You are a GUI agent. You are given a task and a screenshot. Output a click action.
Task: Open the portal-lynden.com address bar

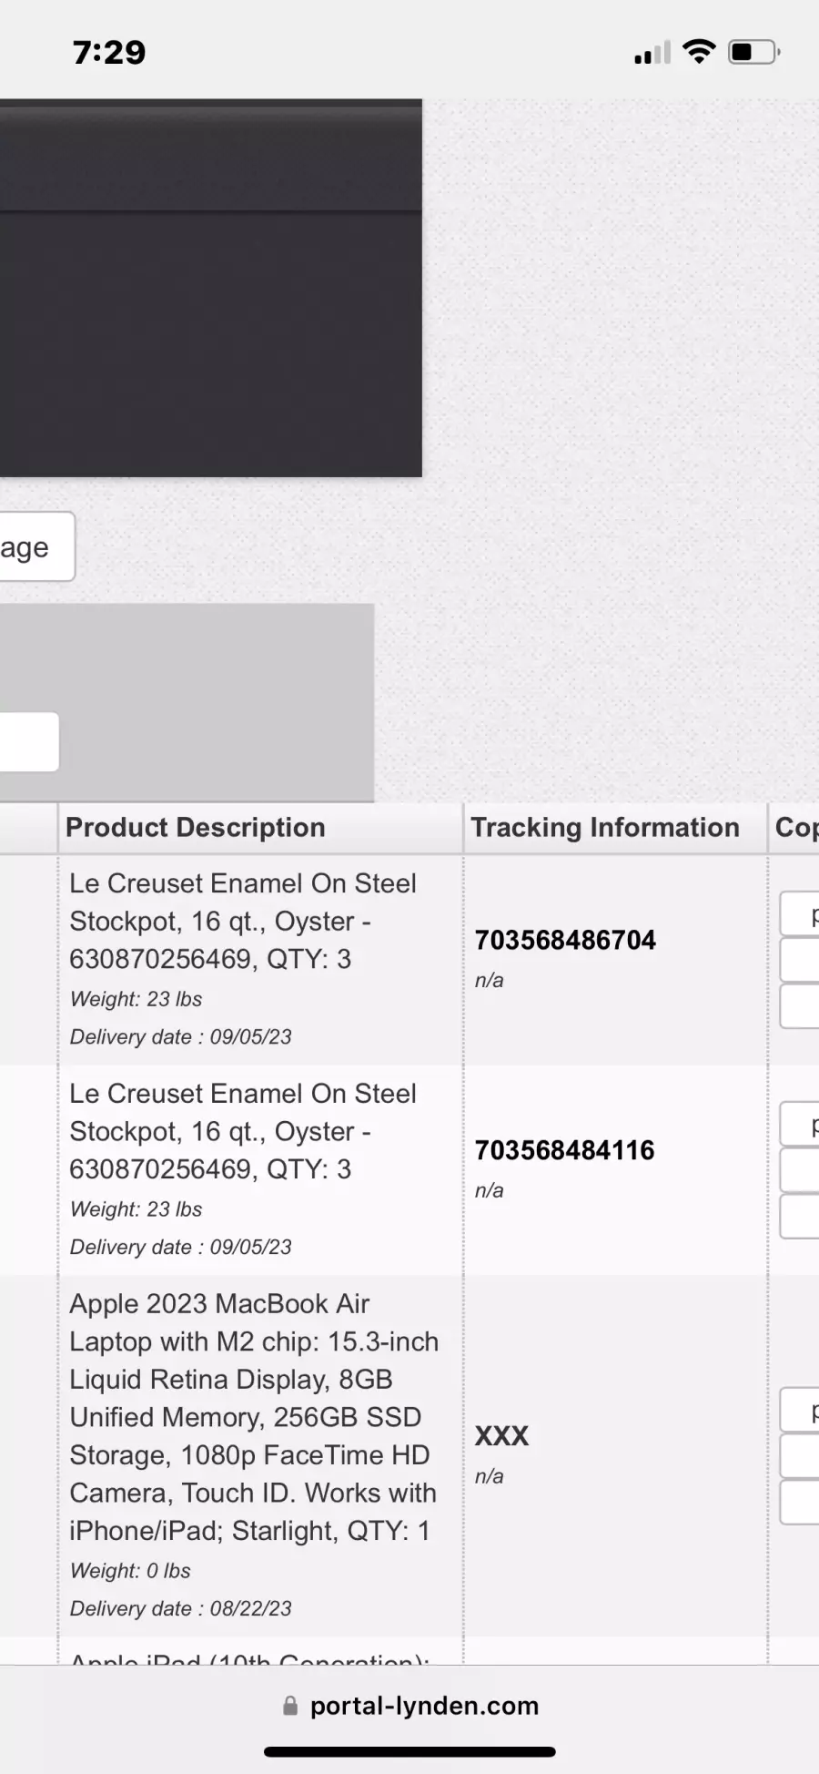(x=410, y=1706)
